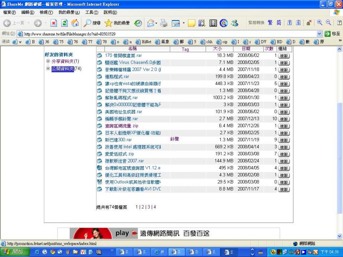This screenshot has width=343, height=257.
Task: Click the zoom-in magnifier toolbar icon
Action: [320, 23]
